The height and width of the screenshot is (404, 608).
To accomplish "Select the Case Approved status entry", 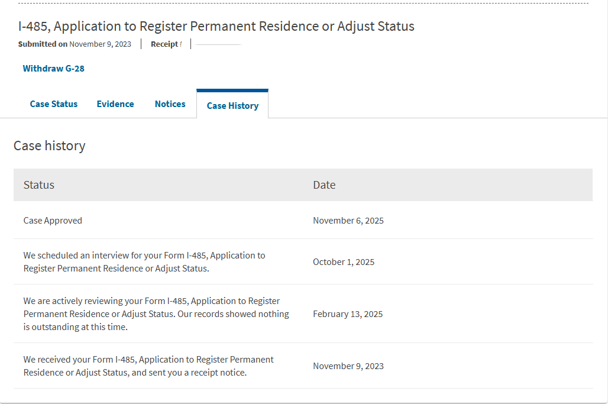I will coord(53,221).
